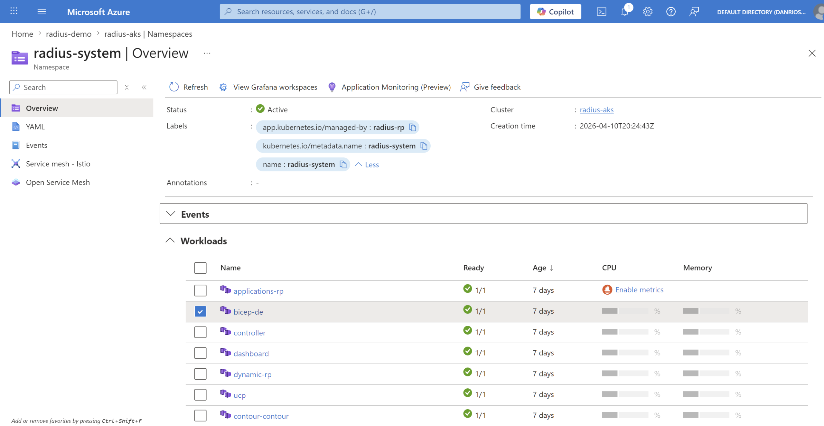Open the portal hamburger menu
This screenshot has width=824, height=426.
(x=42, y=12)
